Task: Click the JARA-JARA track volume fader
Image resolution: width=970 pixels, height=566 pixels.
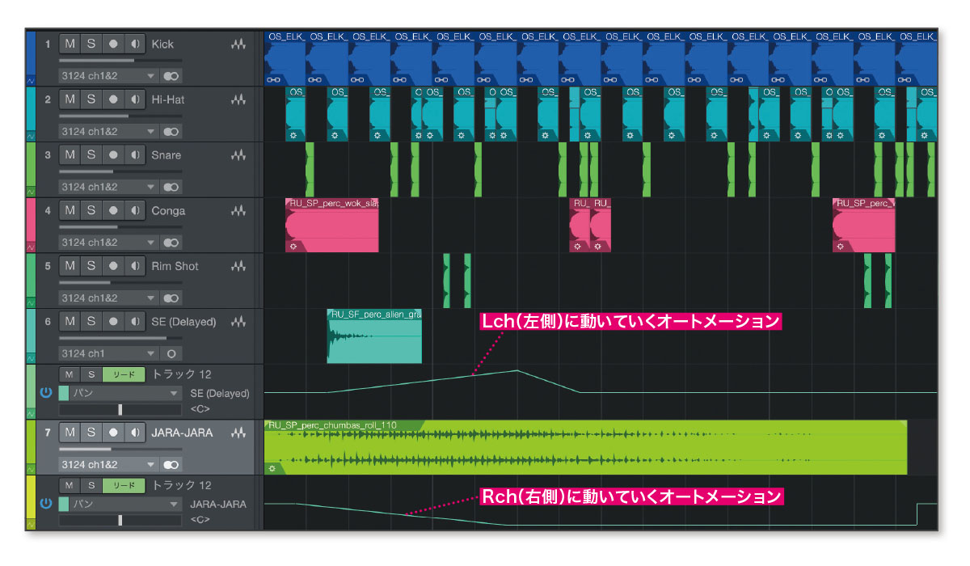Action: (120, 449)
